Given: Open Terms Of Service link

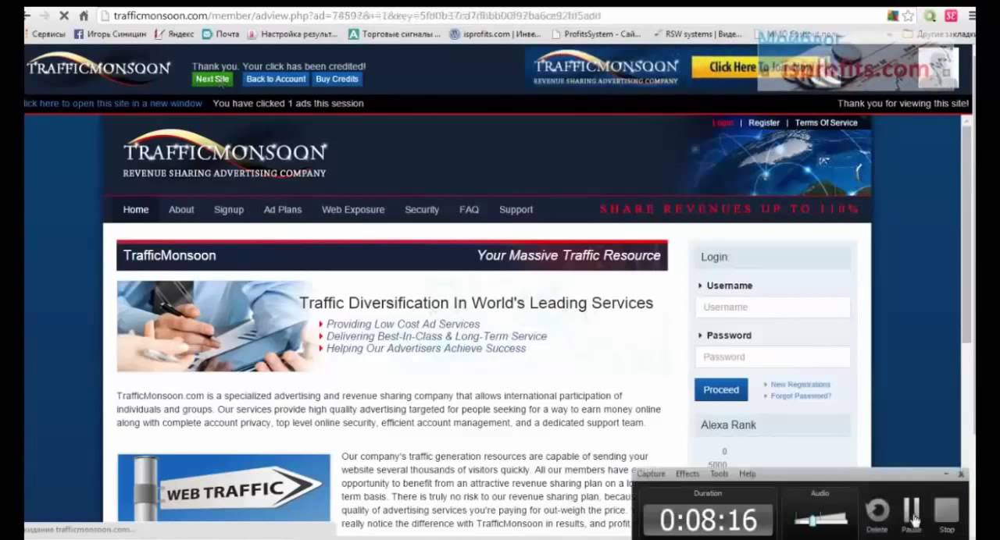Looking at the screenshot, I should click(x=826, y=123).
